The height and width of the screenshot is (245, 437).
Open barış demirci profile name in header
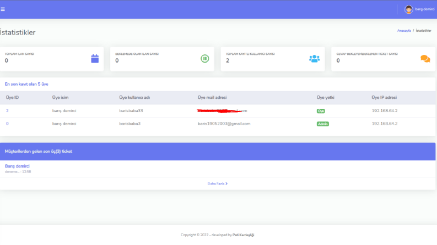424,9
